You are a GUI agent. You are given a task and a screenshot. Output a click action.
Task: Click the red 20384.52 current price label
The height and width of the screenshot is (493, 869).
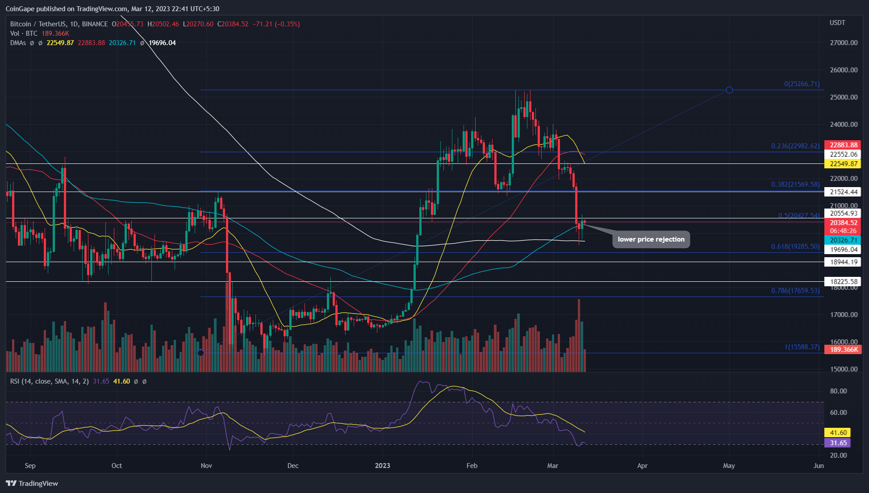(x=843, y=223)
